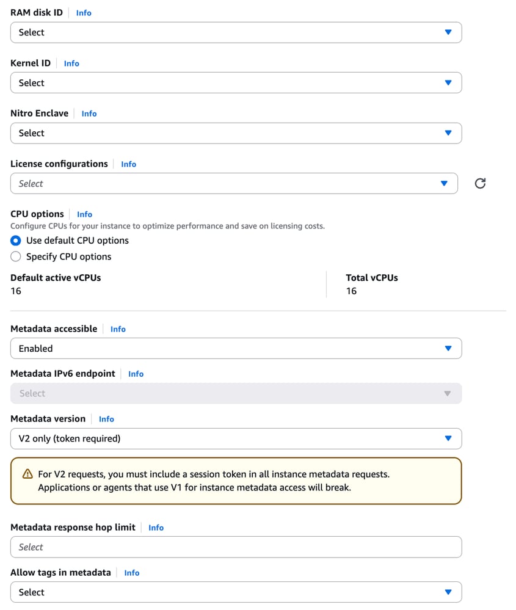Expand the Metadata accessible dropdown
The image size is (516, 610).
236,349
